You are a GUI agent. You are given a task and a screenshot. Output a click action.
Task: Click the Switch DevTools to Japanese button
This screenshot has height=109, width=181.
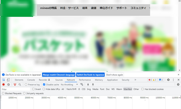[x=90, y=75]
